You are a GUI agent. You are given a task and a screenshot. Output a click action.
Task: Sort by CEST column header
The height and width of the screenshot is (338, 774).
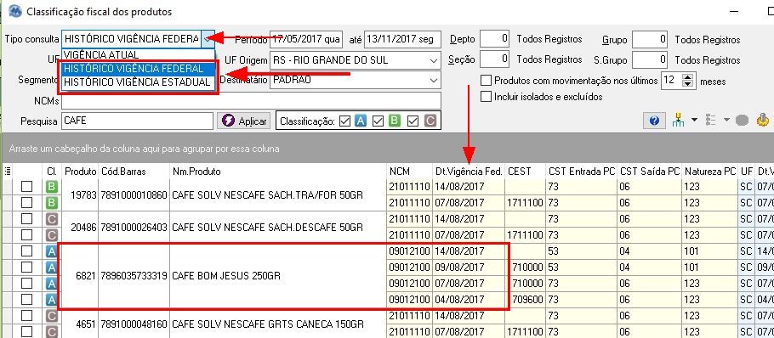525,172
